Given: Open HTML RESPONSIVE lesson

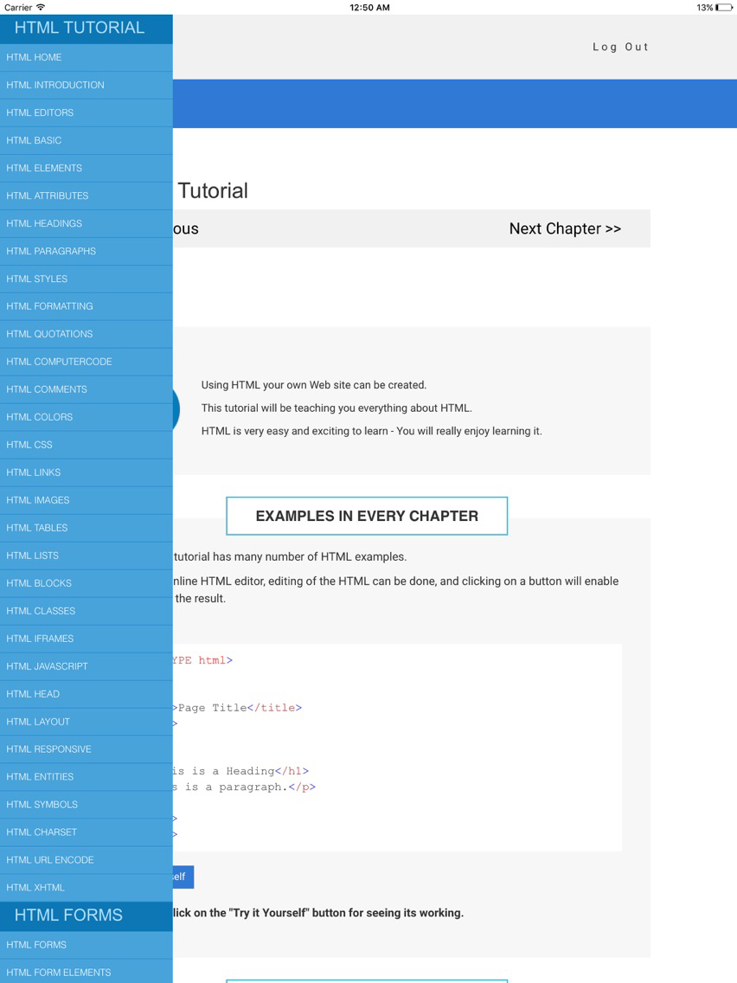Looking at the screenshot, I should coord(86,748).
